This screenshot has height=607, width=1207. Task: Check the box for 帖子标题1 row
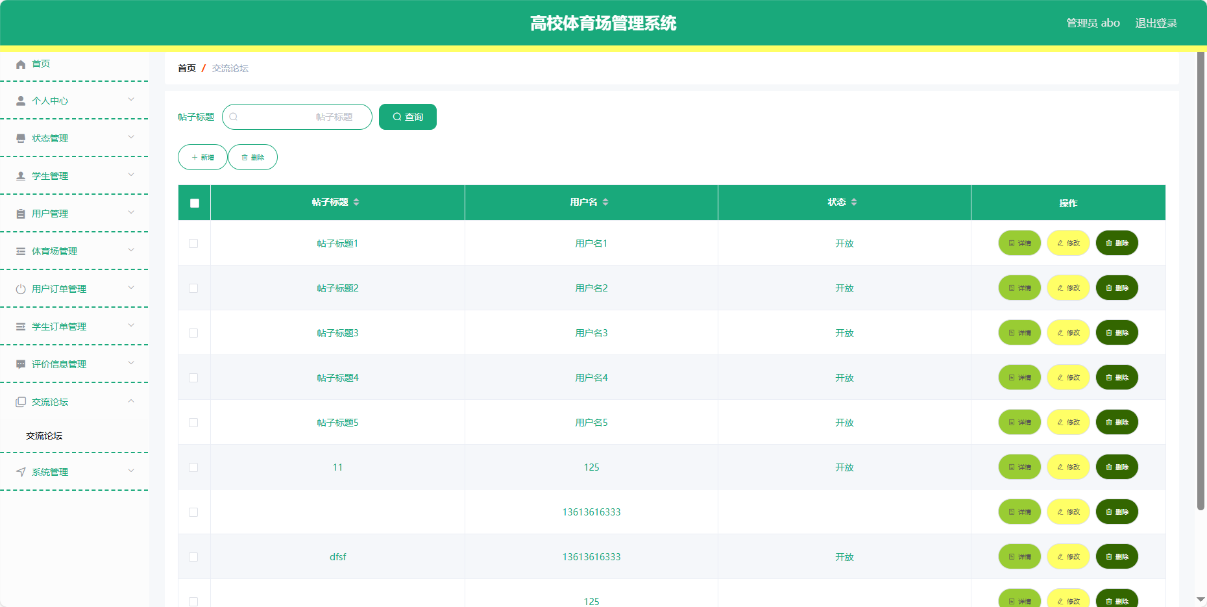click(193, 243)
